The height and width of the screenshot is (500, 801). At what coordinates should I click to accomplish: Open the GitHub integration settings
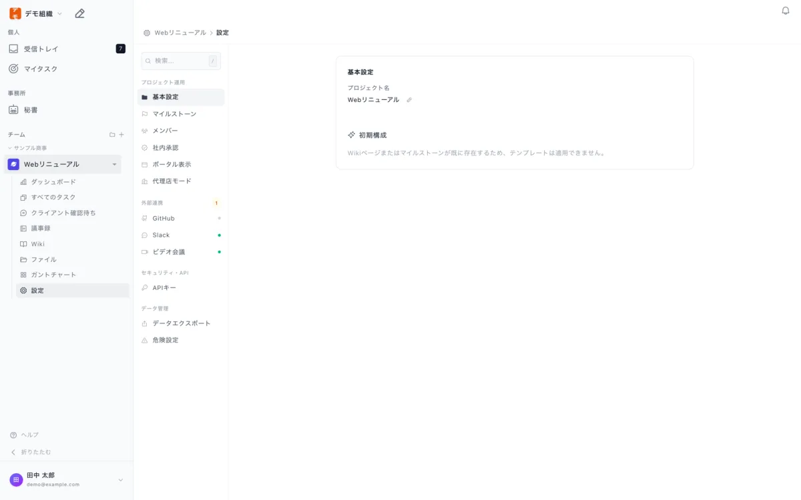click(x=181, y=218)
